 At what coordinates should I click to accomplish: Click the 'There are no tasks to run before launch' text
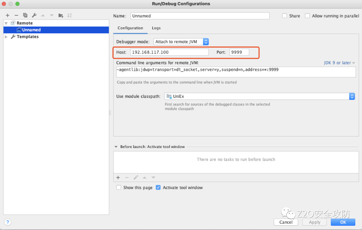(236, 159)
